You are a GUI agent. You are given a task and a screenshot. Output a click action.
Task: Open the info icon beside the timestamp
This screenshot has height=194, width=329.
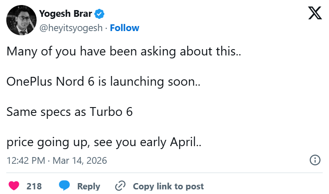pos(314,160)
